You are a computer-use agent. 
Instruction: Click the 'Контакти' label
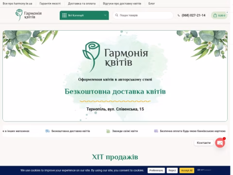204,143
